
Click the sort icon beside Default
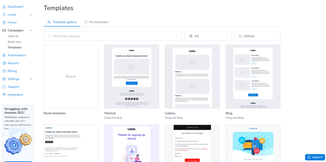[x=240, y=36]
